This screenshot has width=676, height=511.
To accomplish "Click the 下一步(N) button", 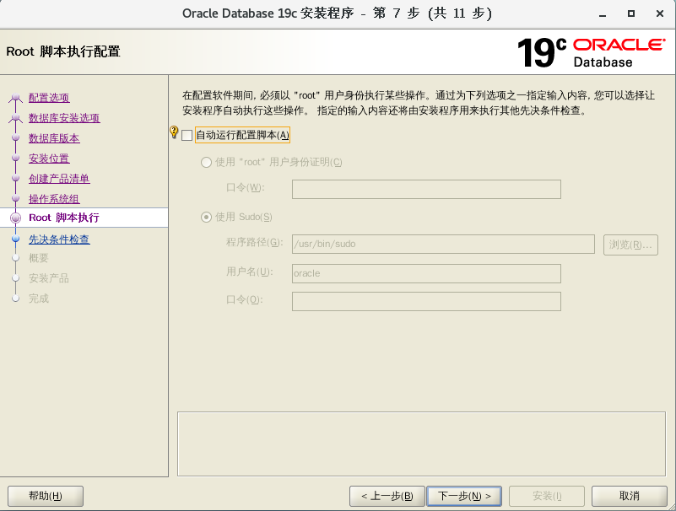I will pos(464,496).
